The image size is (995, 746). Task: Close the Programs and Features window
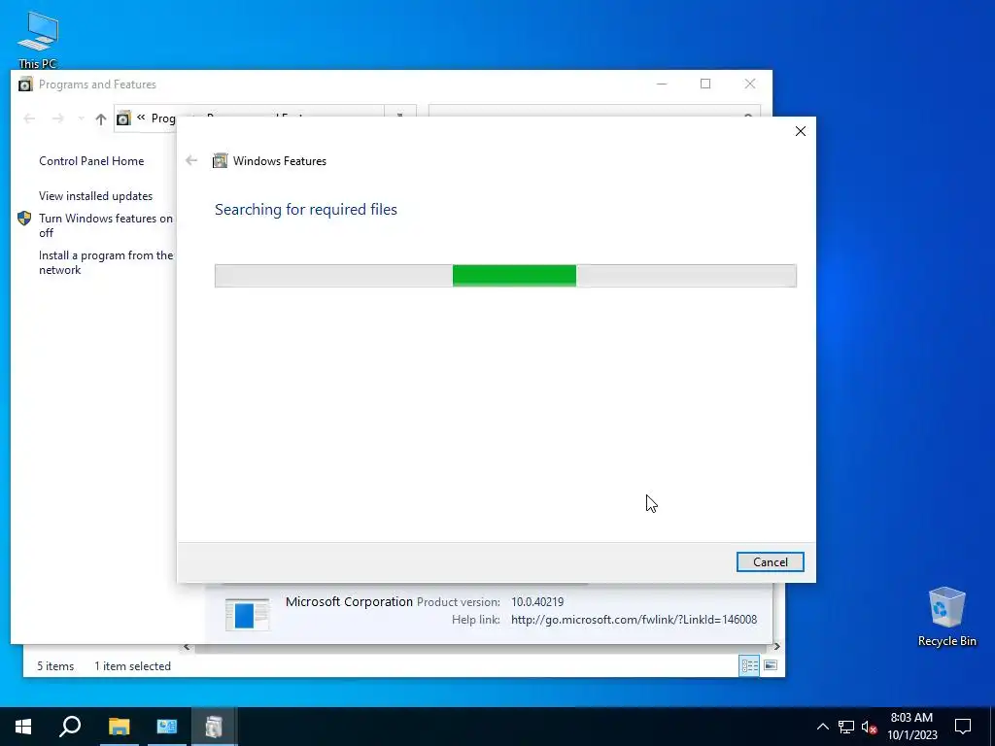tap(750, 84)
